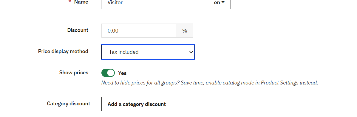Select the Tax included text in dropdown
This screenshot has width=357, height=117.
click(124, 52)
